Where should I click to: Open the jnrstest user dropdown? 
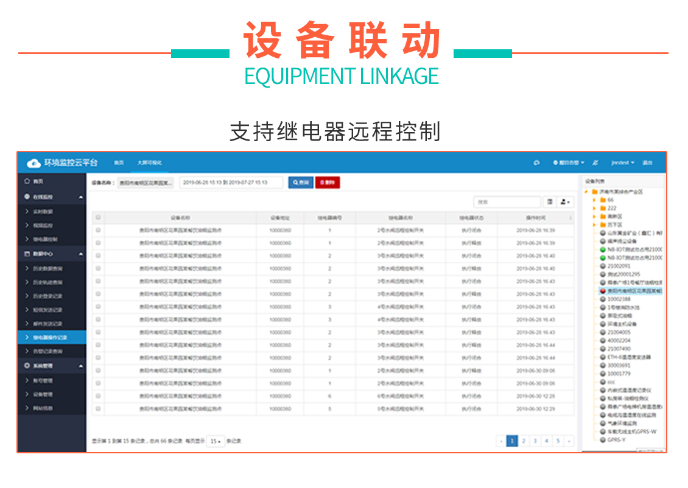622,163
